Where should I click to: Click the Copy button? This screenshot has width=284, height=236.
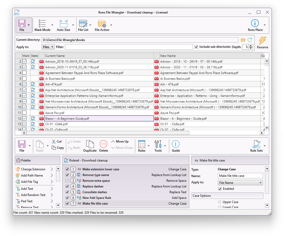pos(58,148)
